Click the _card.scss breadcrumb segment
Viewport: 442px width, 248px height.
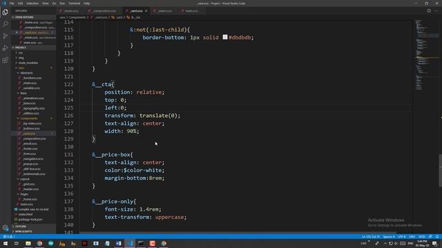coord(101,17)
